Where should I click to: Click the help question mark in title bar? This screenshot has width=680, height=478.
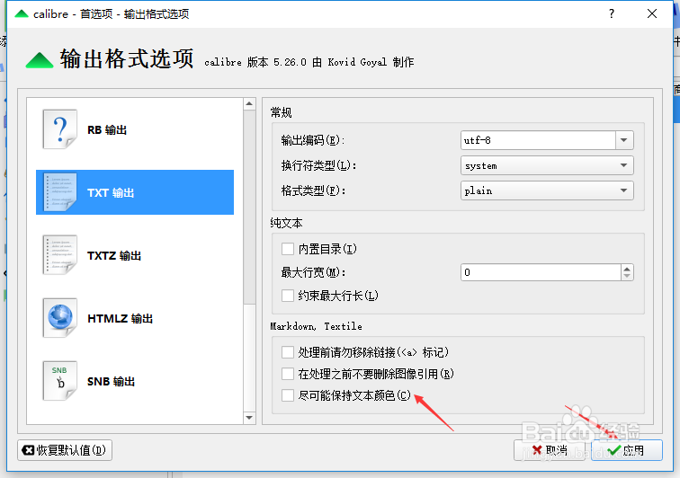coord(612,13)
